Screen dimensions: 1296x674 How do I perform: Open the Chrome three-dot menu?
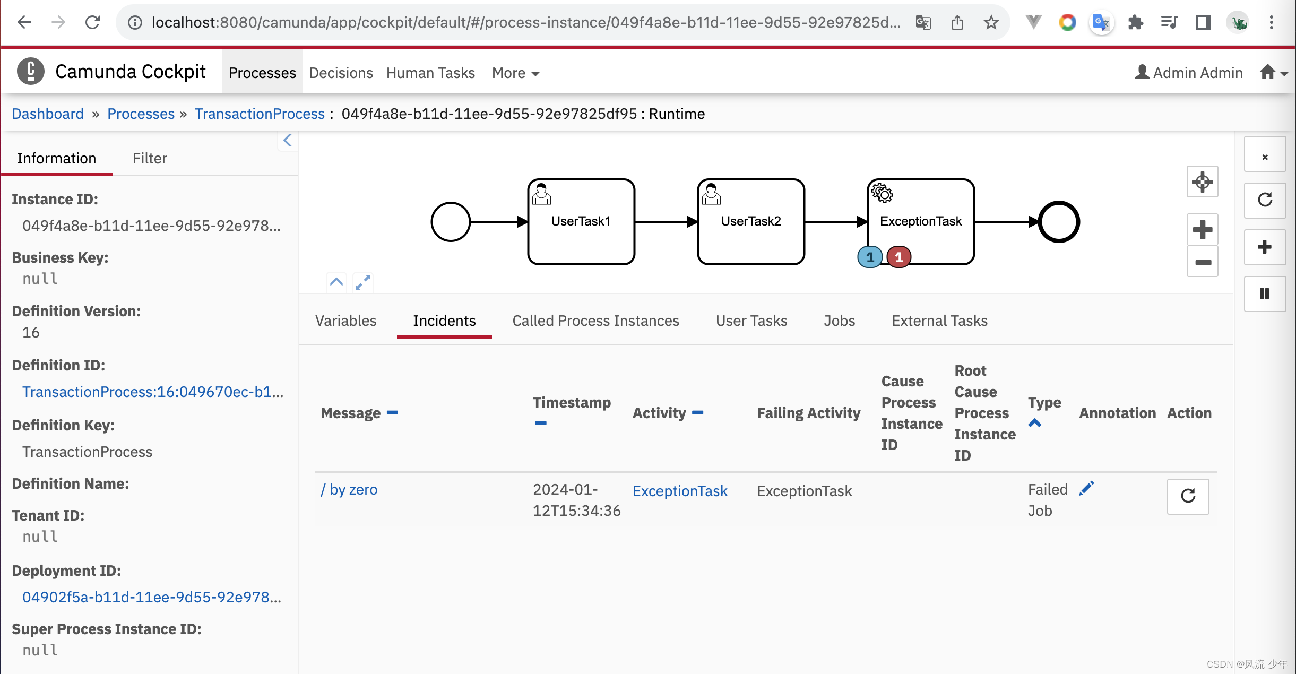point(1272,22)
